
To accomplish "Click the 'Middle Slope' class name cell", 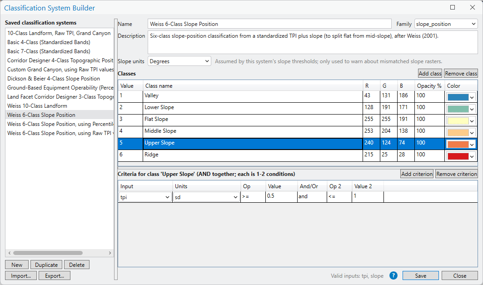I will (253, 132).
